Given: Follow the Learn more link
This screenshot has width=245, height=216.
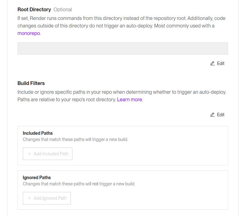Looking at the screenshot, I should (130, 99).
